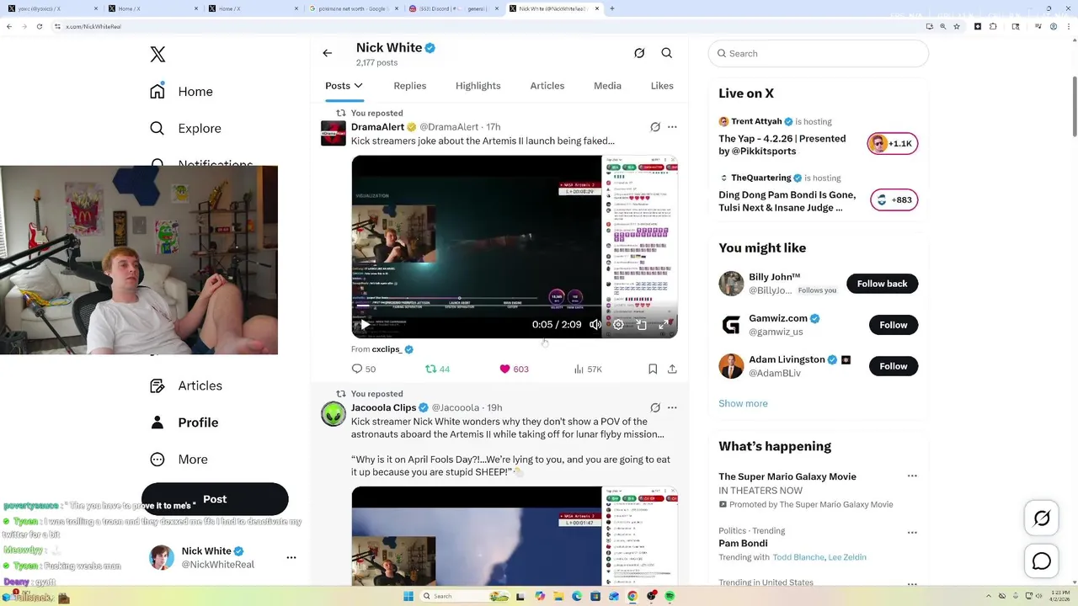Open the DramaAlert profile name
The width and height of the screenshot is (1078, 606).
click(377, 127)
